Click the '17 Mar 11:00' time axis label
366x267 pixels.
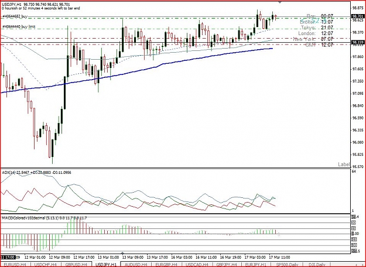click(x=279, y=257)
